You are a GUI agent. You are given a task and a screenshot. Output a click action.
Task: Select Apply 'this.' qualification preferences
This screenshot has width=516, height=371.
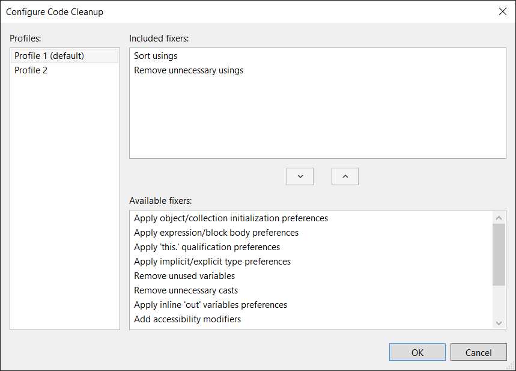tap(207, 247)
